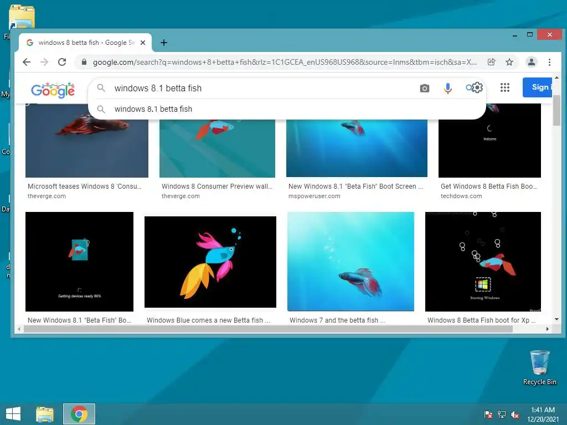Open the Windows Start button
567x425 pixels.
pyautogui.click(x=13, y=414)
